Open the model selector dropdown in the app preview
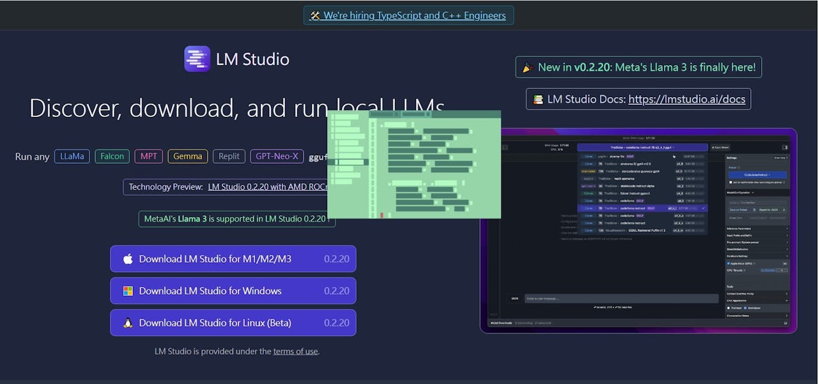The width and height of the screenshot is (818, 384). pos(642,147)
